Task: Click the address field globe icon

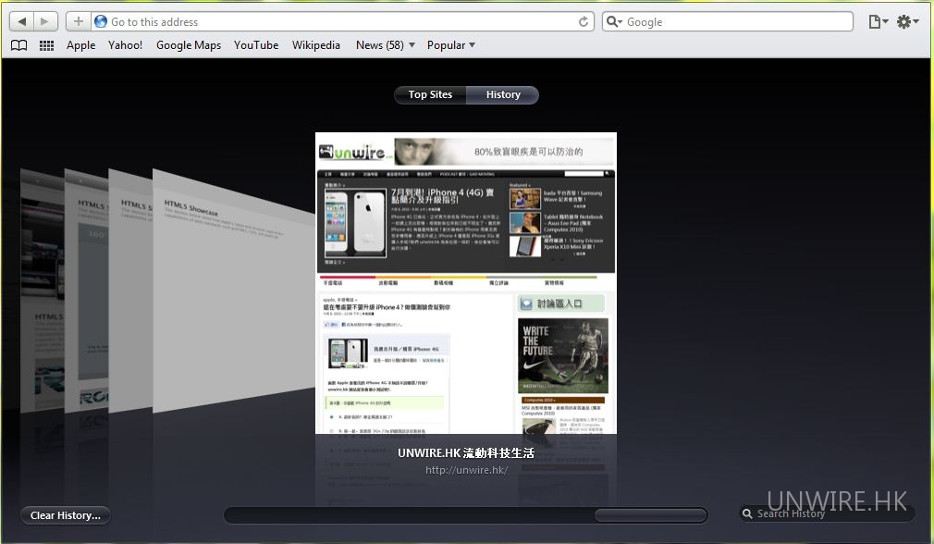Action: (101, 22)
